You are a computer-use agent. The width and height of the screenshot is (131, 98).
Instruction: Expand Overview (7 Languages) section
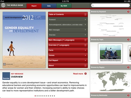coord(68,45)
